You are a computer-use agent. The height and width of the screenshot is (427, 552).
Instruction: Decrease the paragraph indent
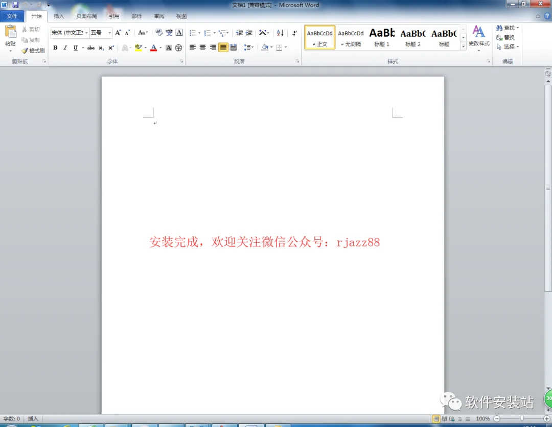point(239,33)
